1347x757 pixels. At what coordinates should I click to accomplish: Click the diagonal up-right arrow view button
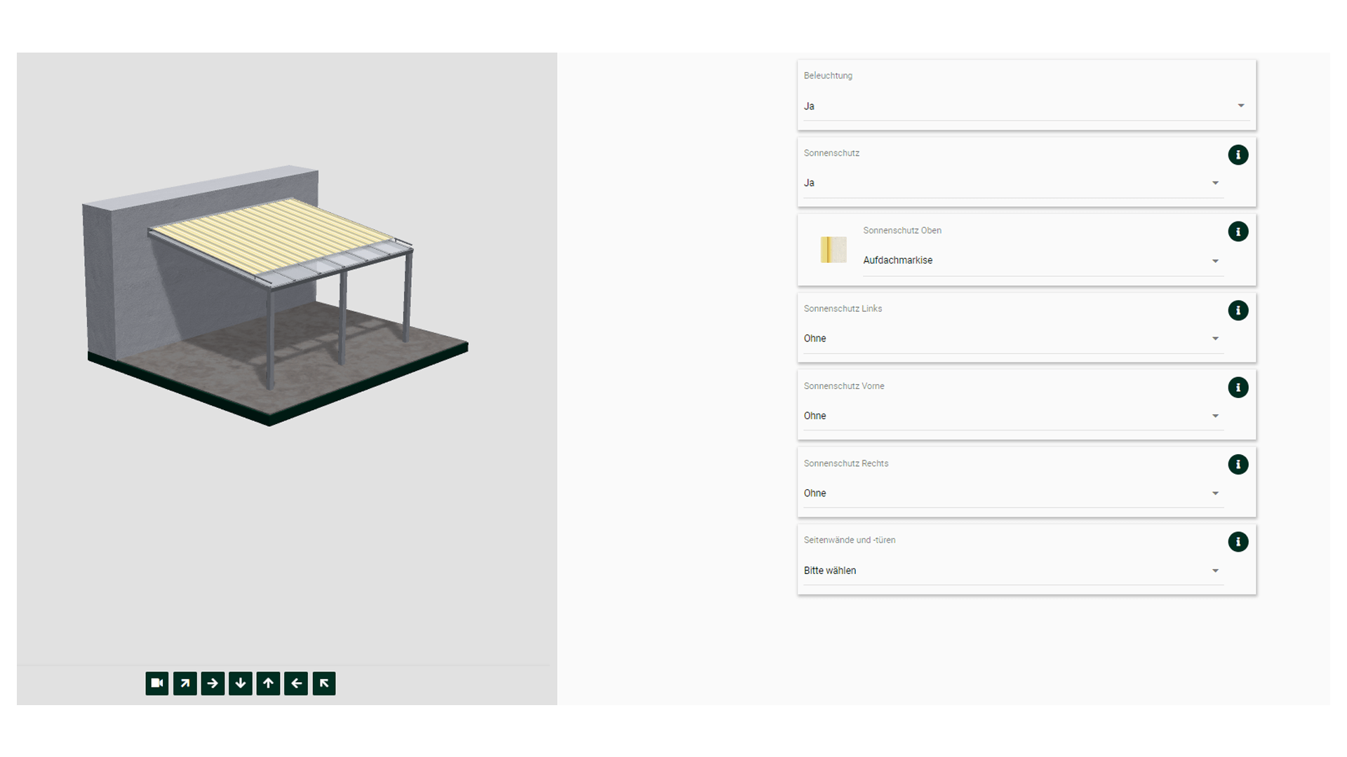pos(185,683)
